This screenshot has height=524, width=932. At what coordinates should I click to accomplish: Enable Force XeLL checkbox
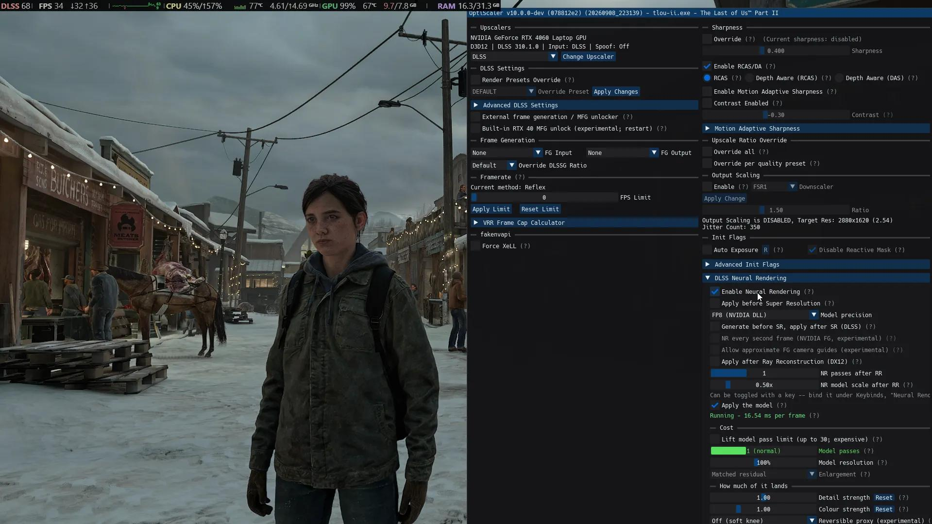[x=475, y=246]
